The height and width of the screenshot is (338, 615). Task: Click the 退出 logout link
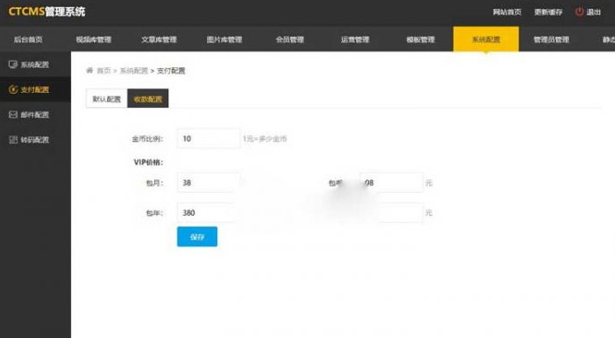pos(594,12)
